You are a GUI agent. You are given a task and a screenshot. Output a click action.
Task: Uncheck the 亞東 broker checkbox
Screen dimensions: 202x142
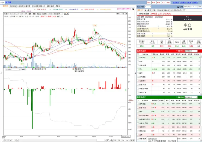138,135
